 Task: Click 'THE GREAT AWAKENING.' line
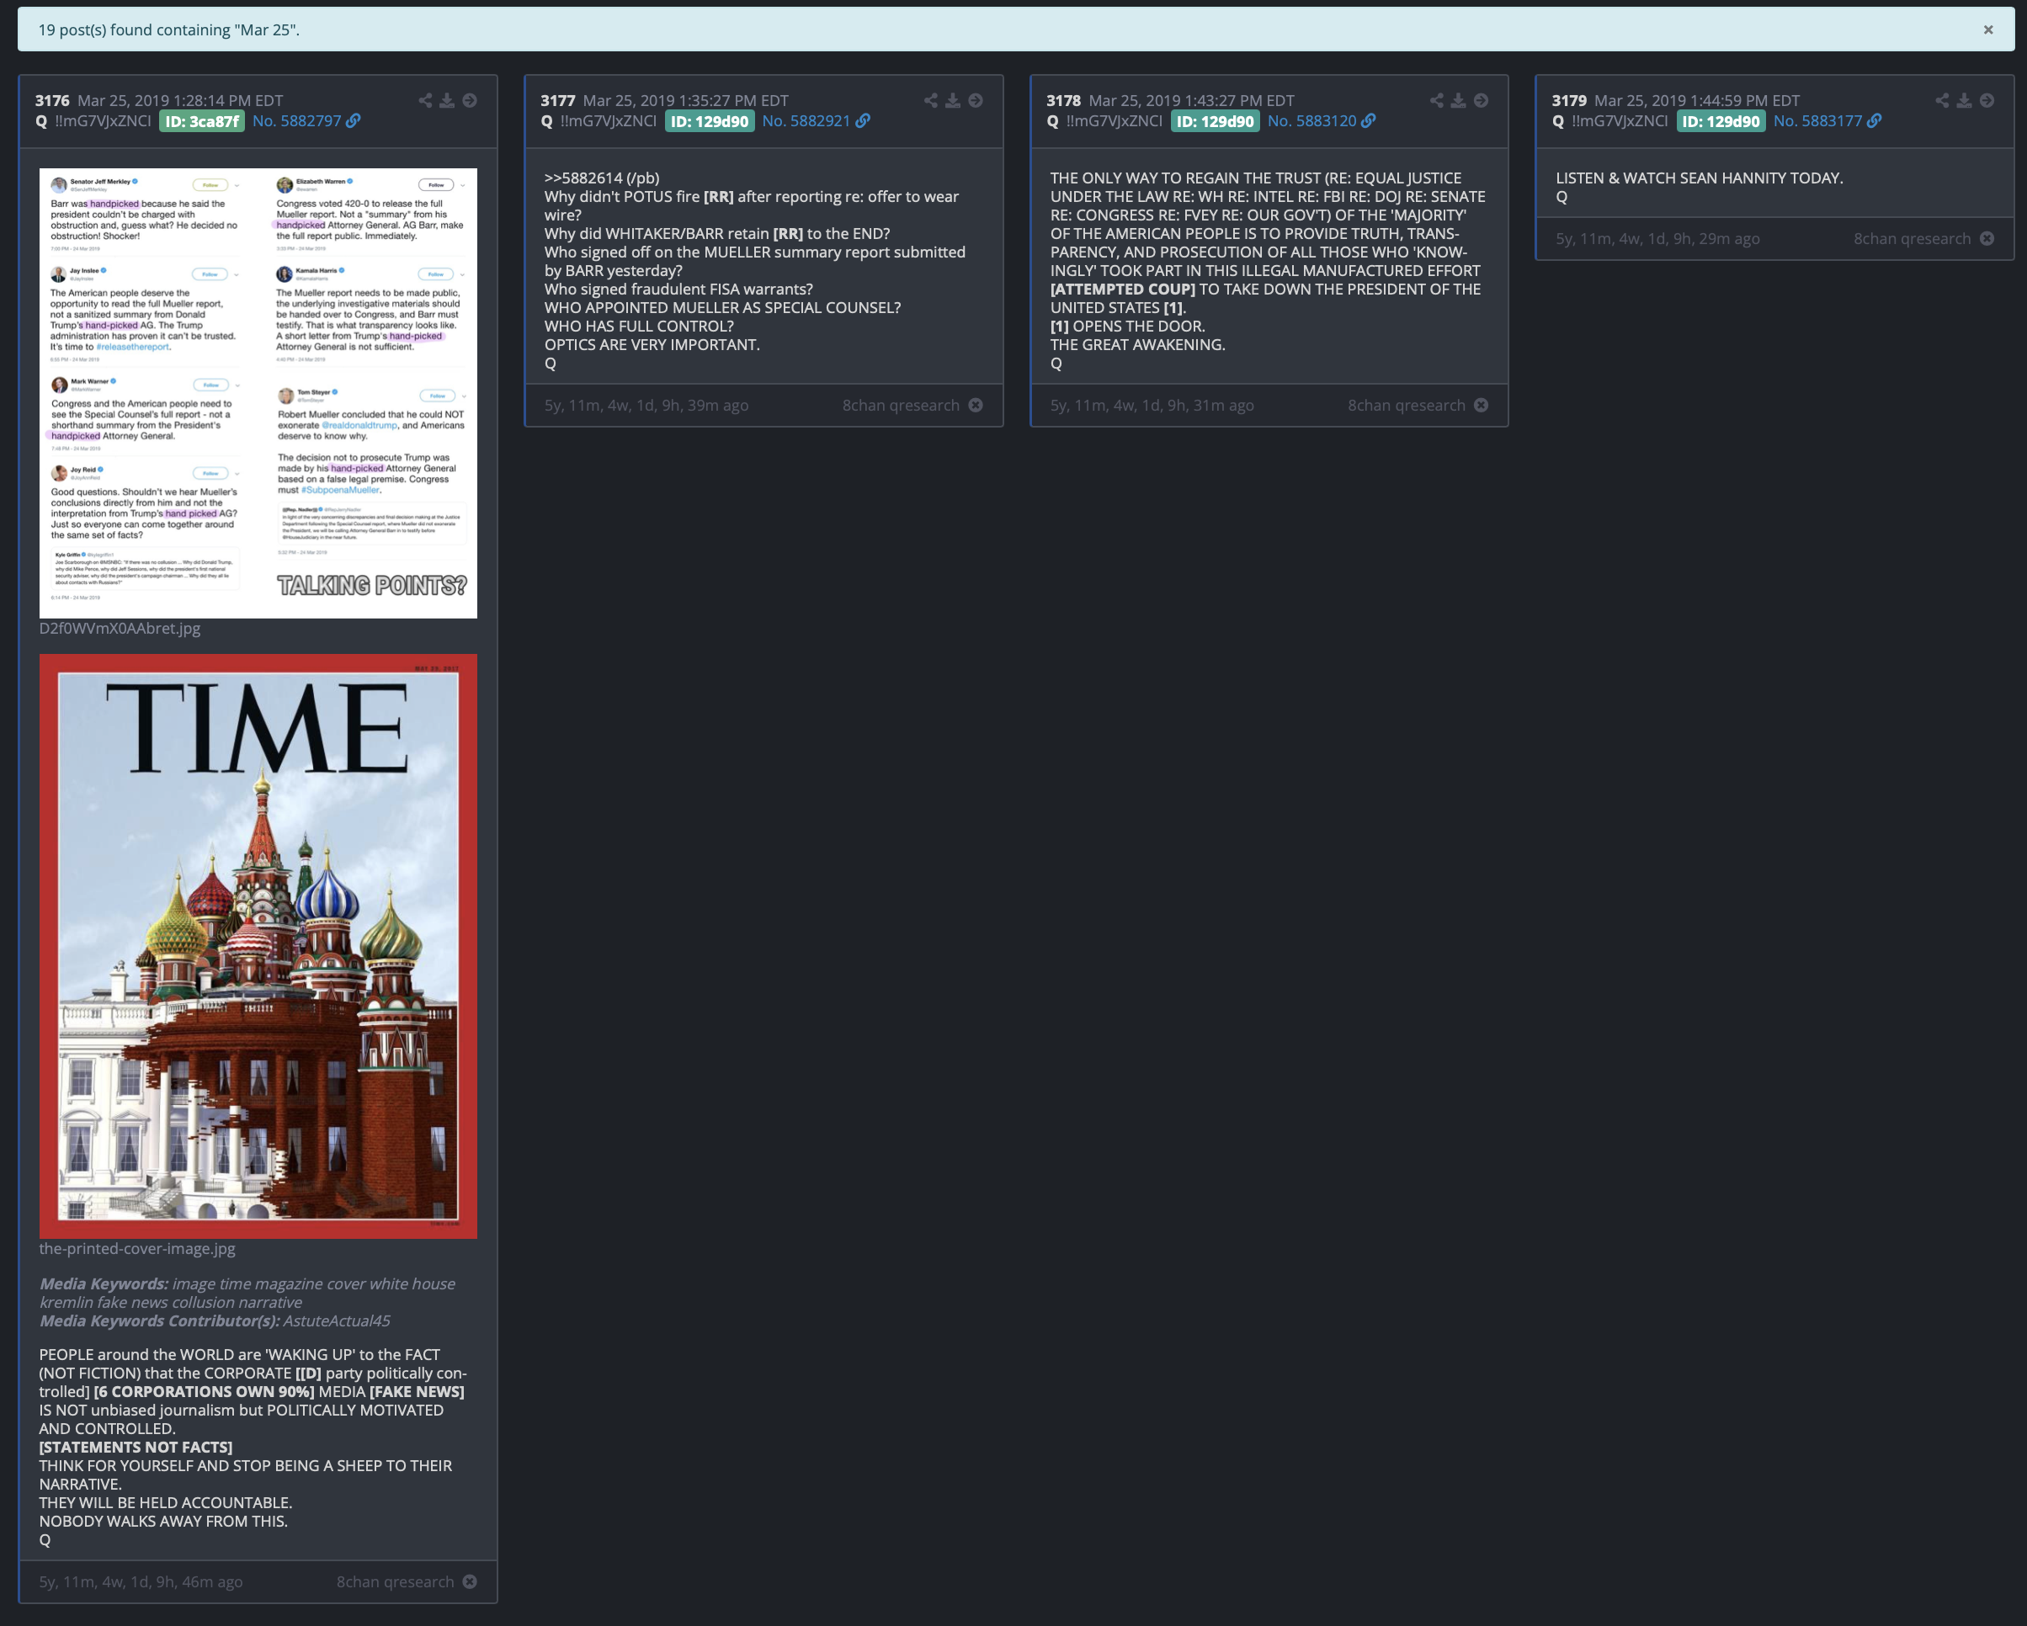pos(1137,345)
